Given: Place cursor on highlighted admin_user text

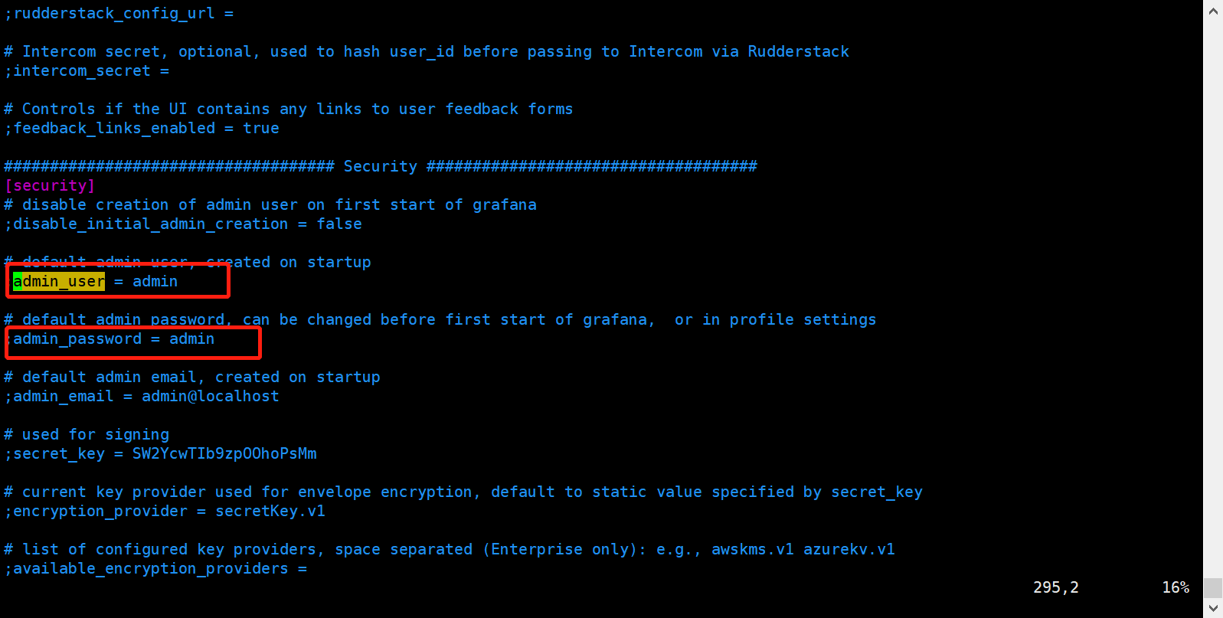Looking at the screenshot, I should point(59,282).
